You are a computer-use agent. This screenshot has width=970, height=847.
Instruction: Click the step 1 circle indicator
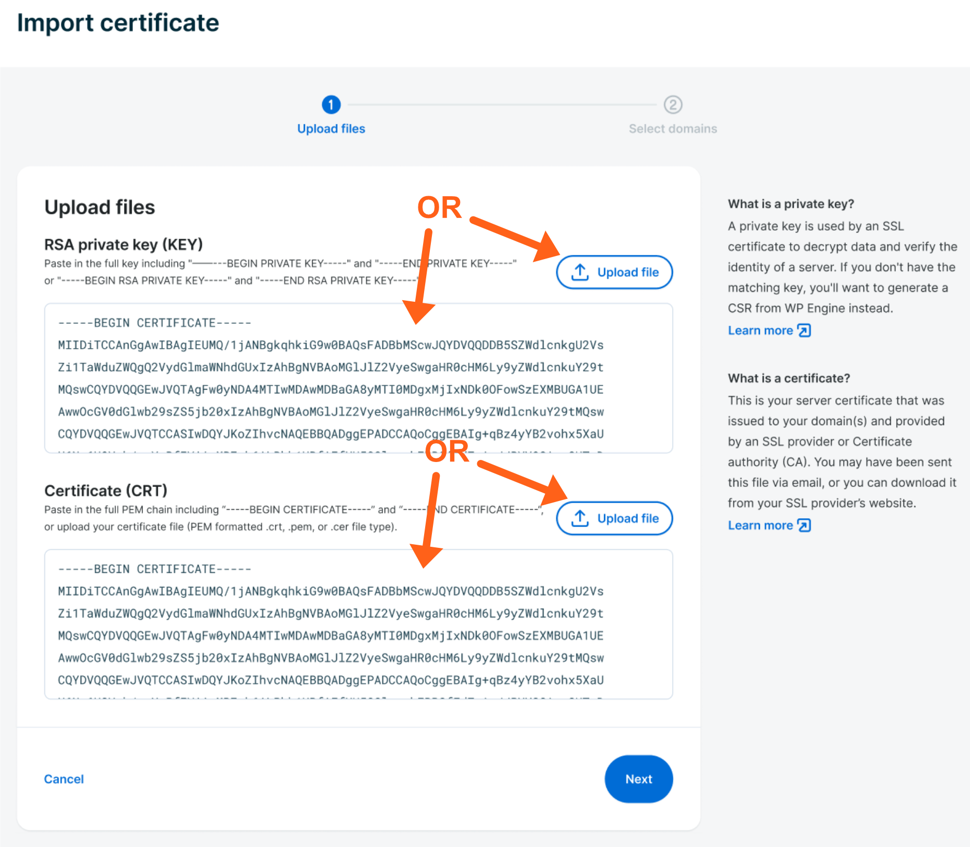coord(331,104)
